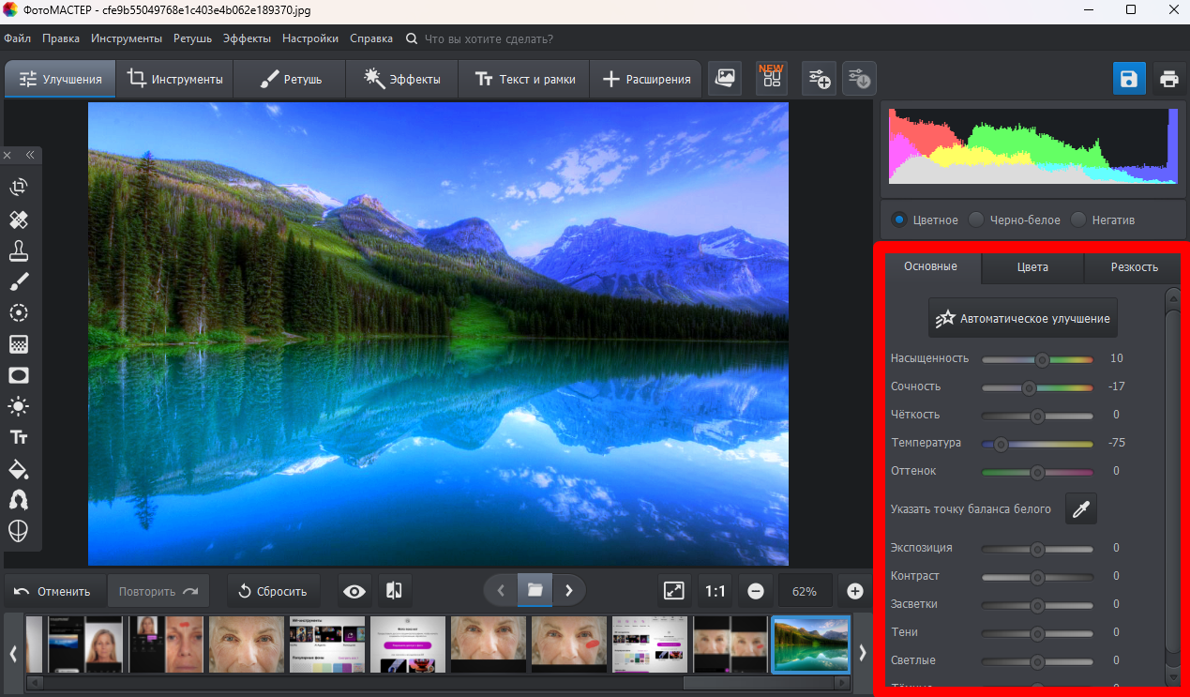Image resolution: width=1190 pixels, height=697 pixels.
Task: Click the Сбросить reset button
Action: (x=273, y=591)
